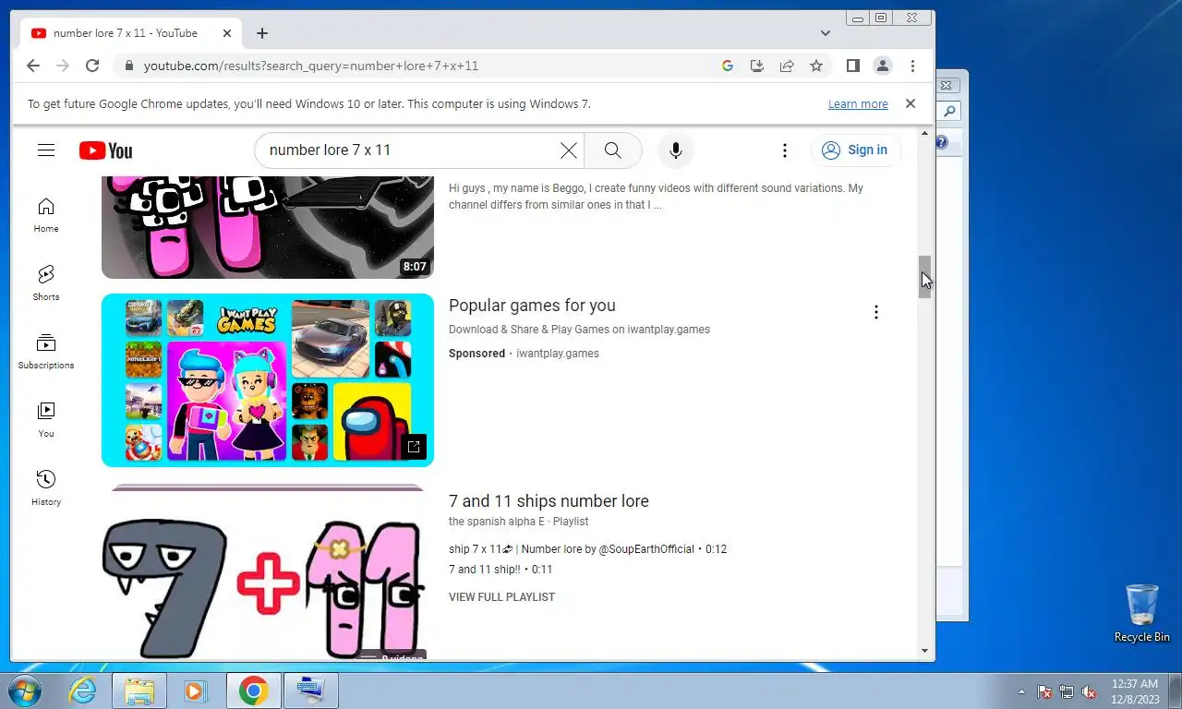The width and height of the screenshot is (1182, 709).
Task: View site information lock icon
Action: [128, 66]
